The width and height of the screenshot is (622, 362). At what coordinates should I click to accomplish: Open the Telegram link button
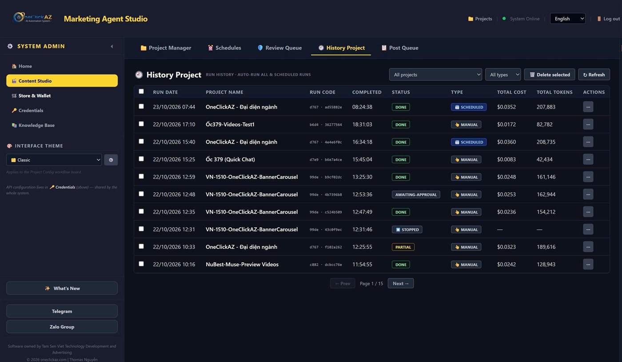pos(62,311)
